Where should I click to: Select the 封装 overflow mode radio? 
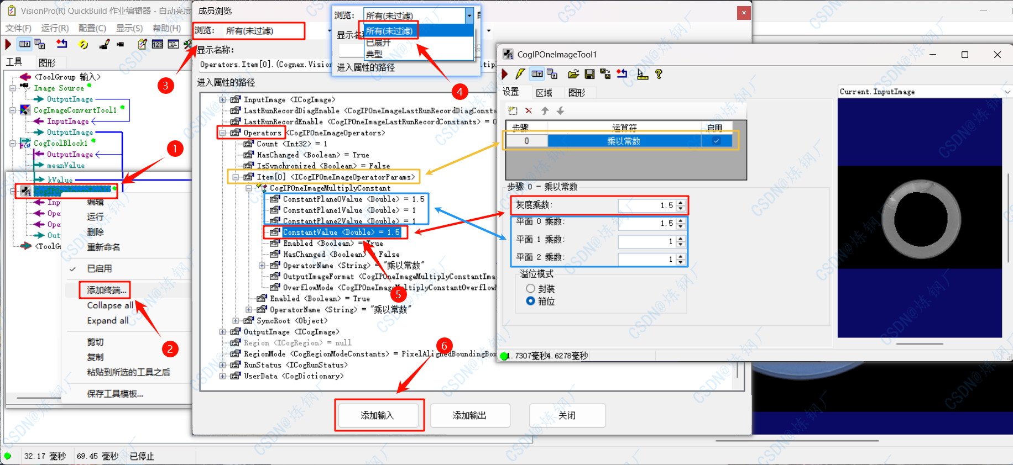[531, 289]
